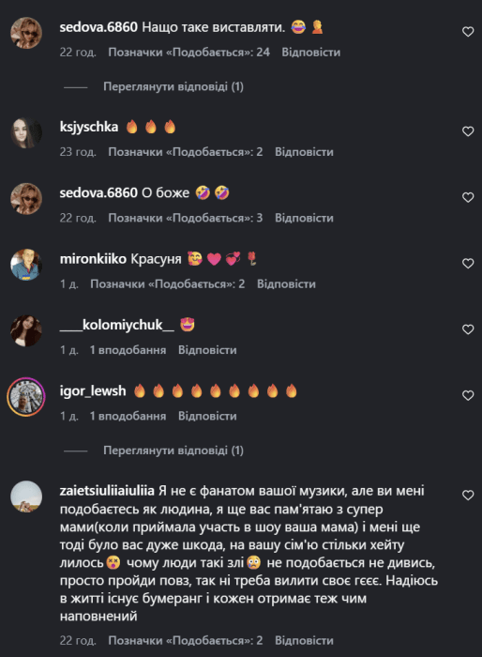The height and width of the screenshot is (657, 482).
Task: Open mironkiiko's profile picture
Action: coord(26,265)
